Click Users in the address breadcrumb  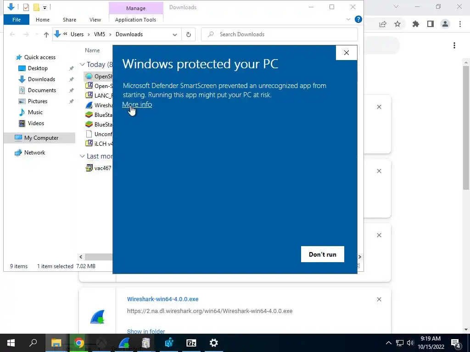pos(77,34)
